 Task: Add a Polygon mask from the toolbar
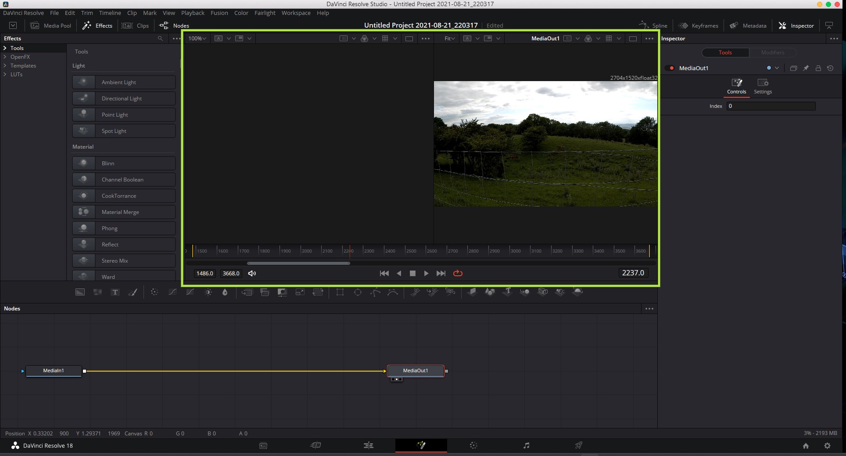pyautogui.click(x=375, y=292)
